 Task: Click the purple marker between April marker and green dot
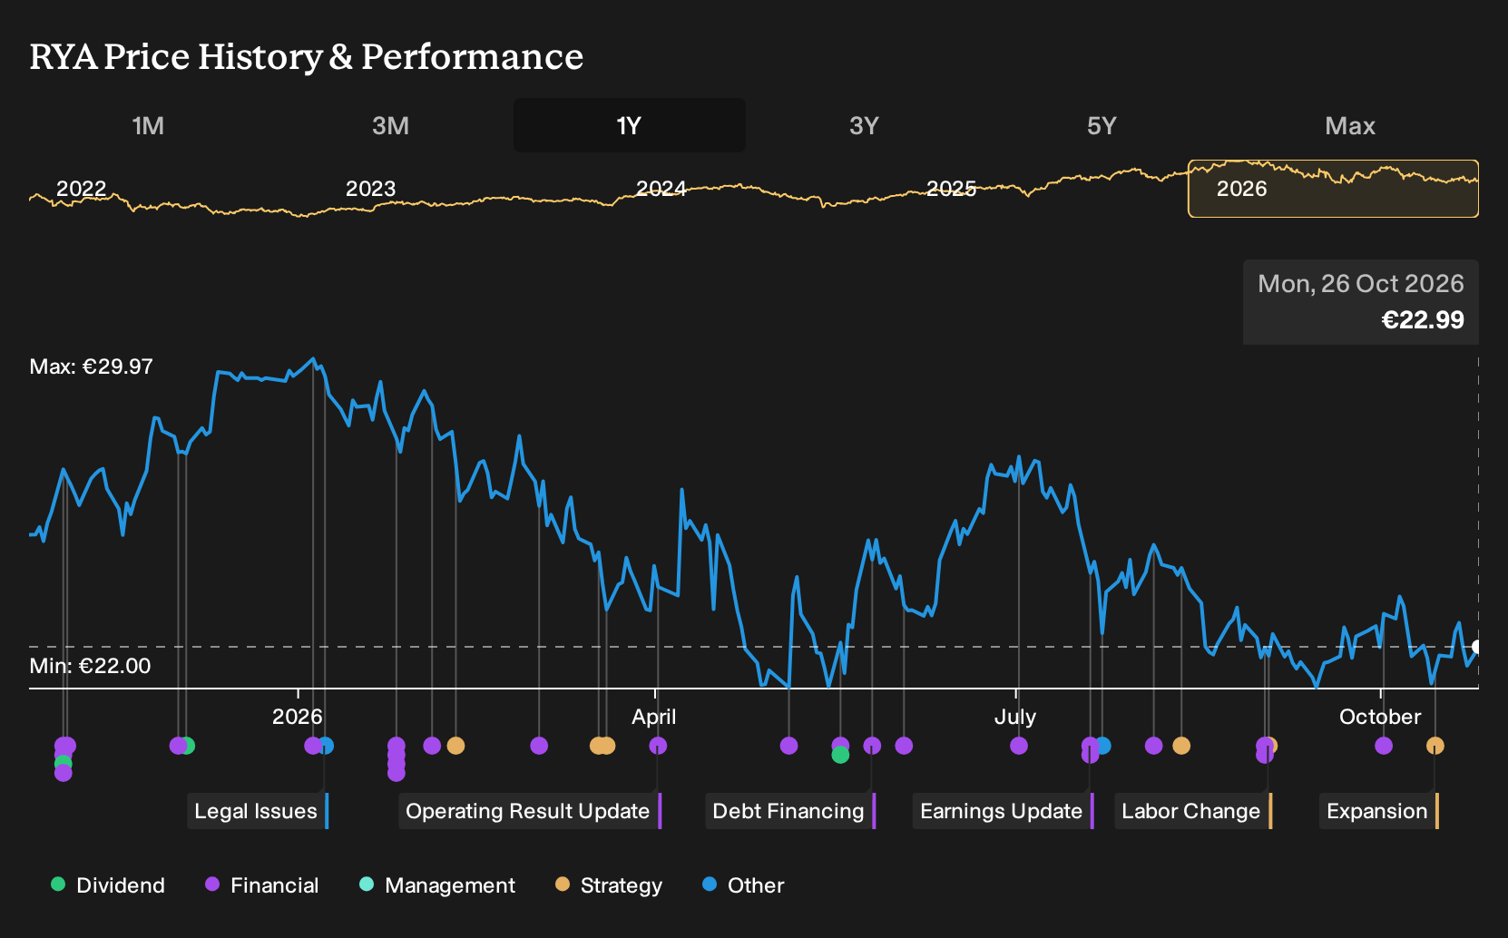pos(789,746)
